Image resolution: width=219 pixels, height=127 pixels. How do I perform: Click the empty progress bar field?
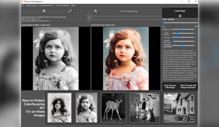tap(126, 18)
